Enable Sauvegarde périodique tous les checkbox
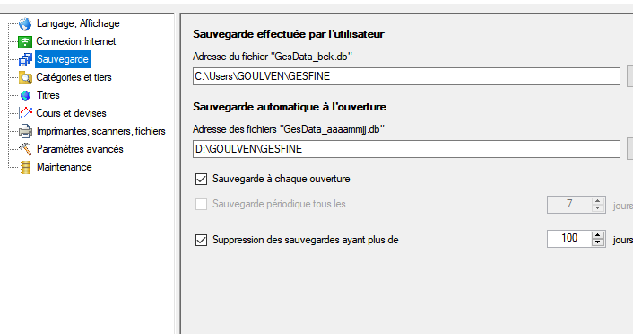Viewport: 633px width, 334px height. click(201, 204)
